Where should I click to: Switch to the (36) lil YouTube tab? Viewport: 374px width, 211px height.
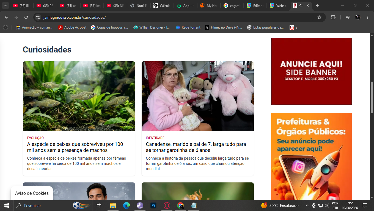(x=22, y=5)
